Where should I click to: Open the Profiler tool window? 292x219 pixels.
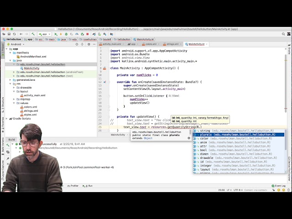coord(73,186)
